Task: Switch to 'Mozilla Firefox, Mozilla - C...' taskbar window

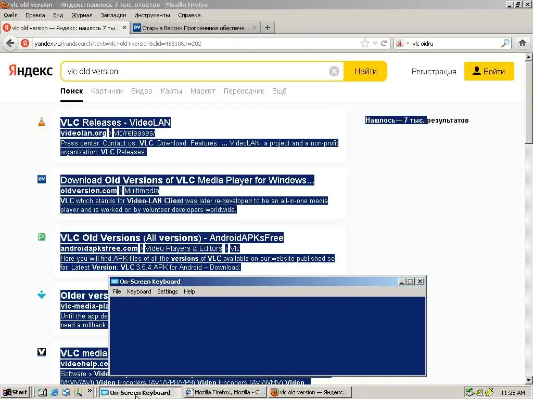Action: [225, 392]
